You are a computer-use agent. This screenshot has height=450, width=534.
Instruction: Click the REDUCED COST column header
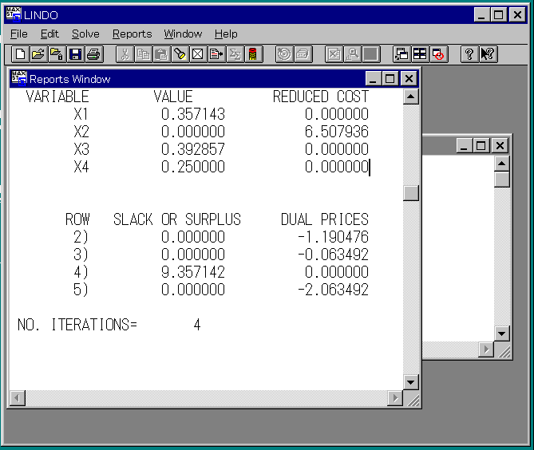click(321, 97)
